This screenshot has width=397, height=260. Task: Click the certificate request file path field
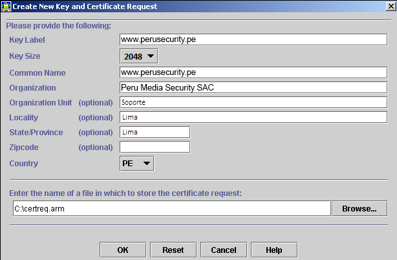coord(172,208)
